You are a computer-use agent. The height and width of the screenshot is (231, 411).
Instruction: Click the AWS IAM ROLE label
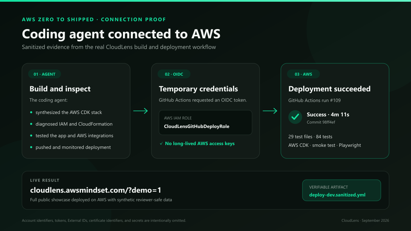click(177, 118)
